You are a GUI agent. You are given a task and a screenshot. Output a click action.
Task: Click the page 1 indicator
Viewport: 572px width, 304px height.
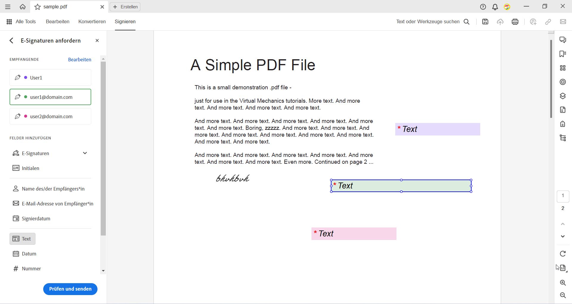pyautogui.click(x=563, y=196)
